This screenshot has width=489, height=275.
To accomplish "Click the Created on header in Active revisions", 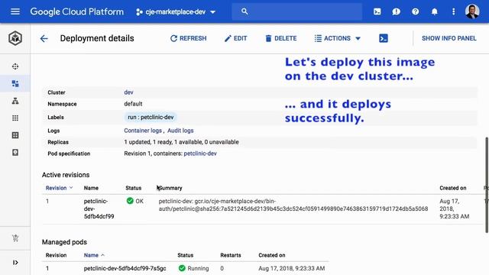I will pos(453,188).
